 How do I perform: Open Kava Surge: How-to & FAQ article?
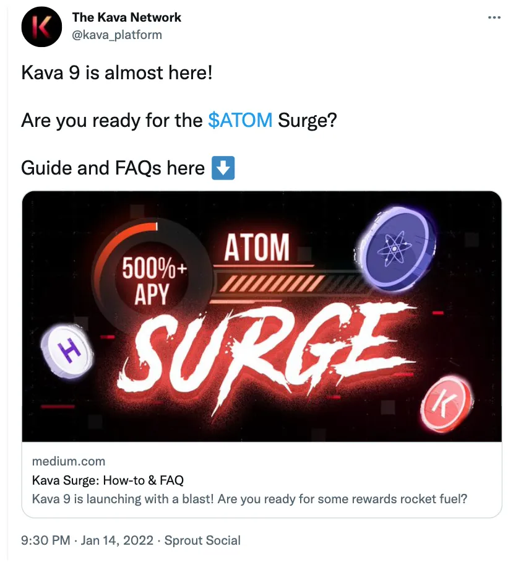pos(107,480)
